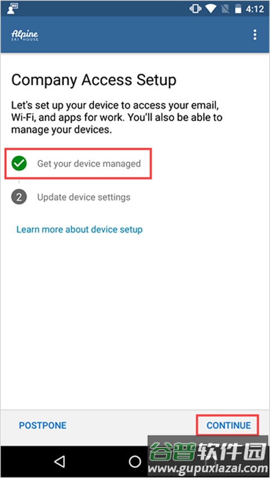270x478 pixels.
Task: Tap the green checkmark step icon
Action: pos(19,163)
